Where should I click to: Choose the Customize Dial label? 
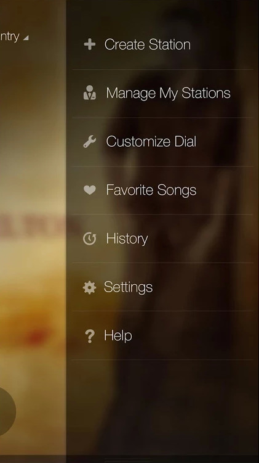click(151, 141)
